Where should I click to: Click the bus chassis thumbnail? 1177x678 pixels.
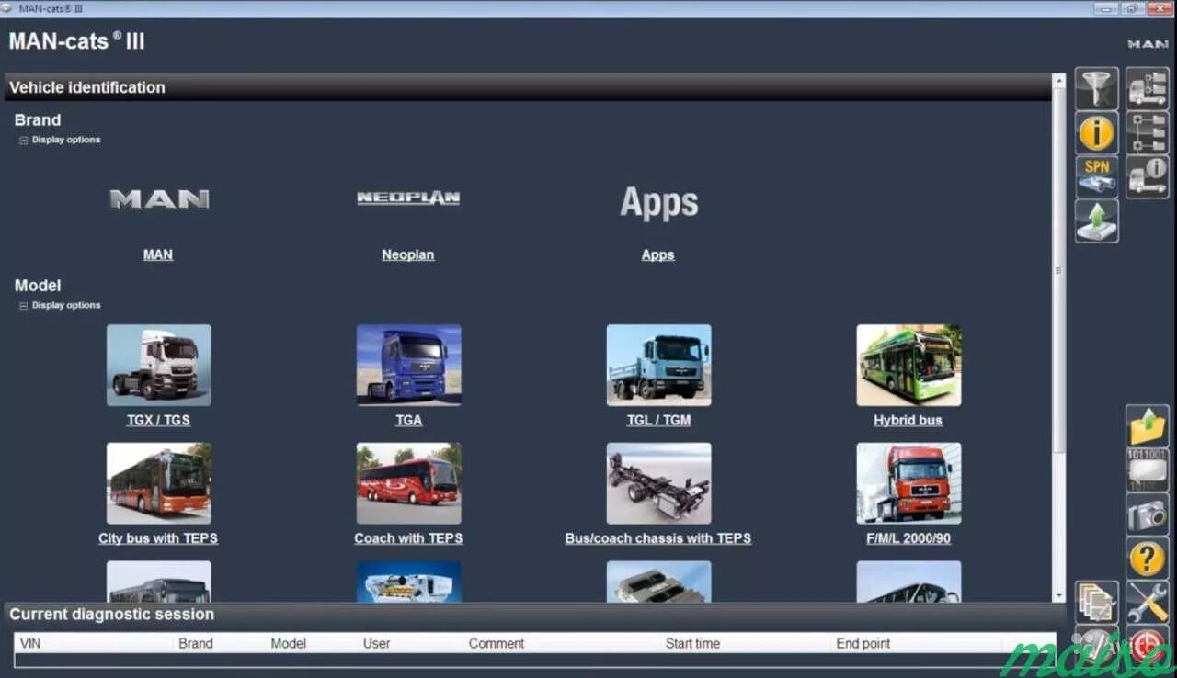(659, 483)
